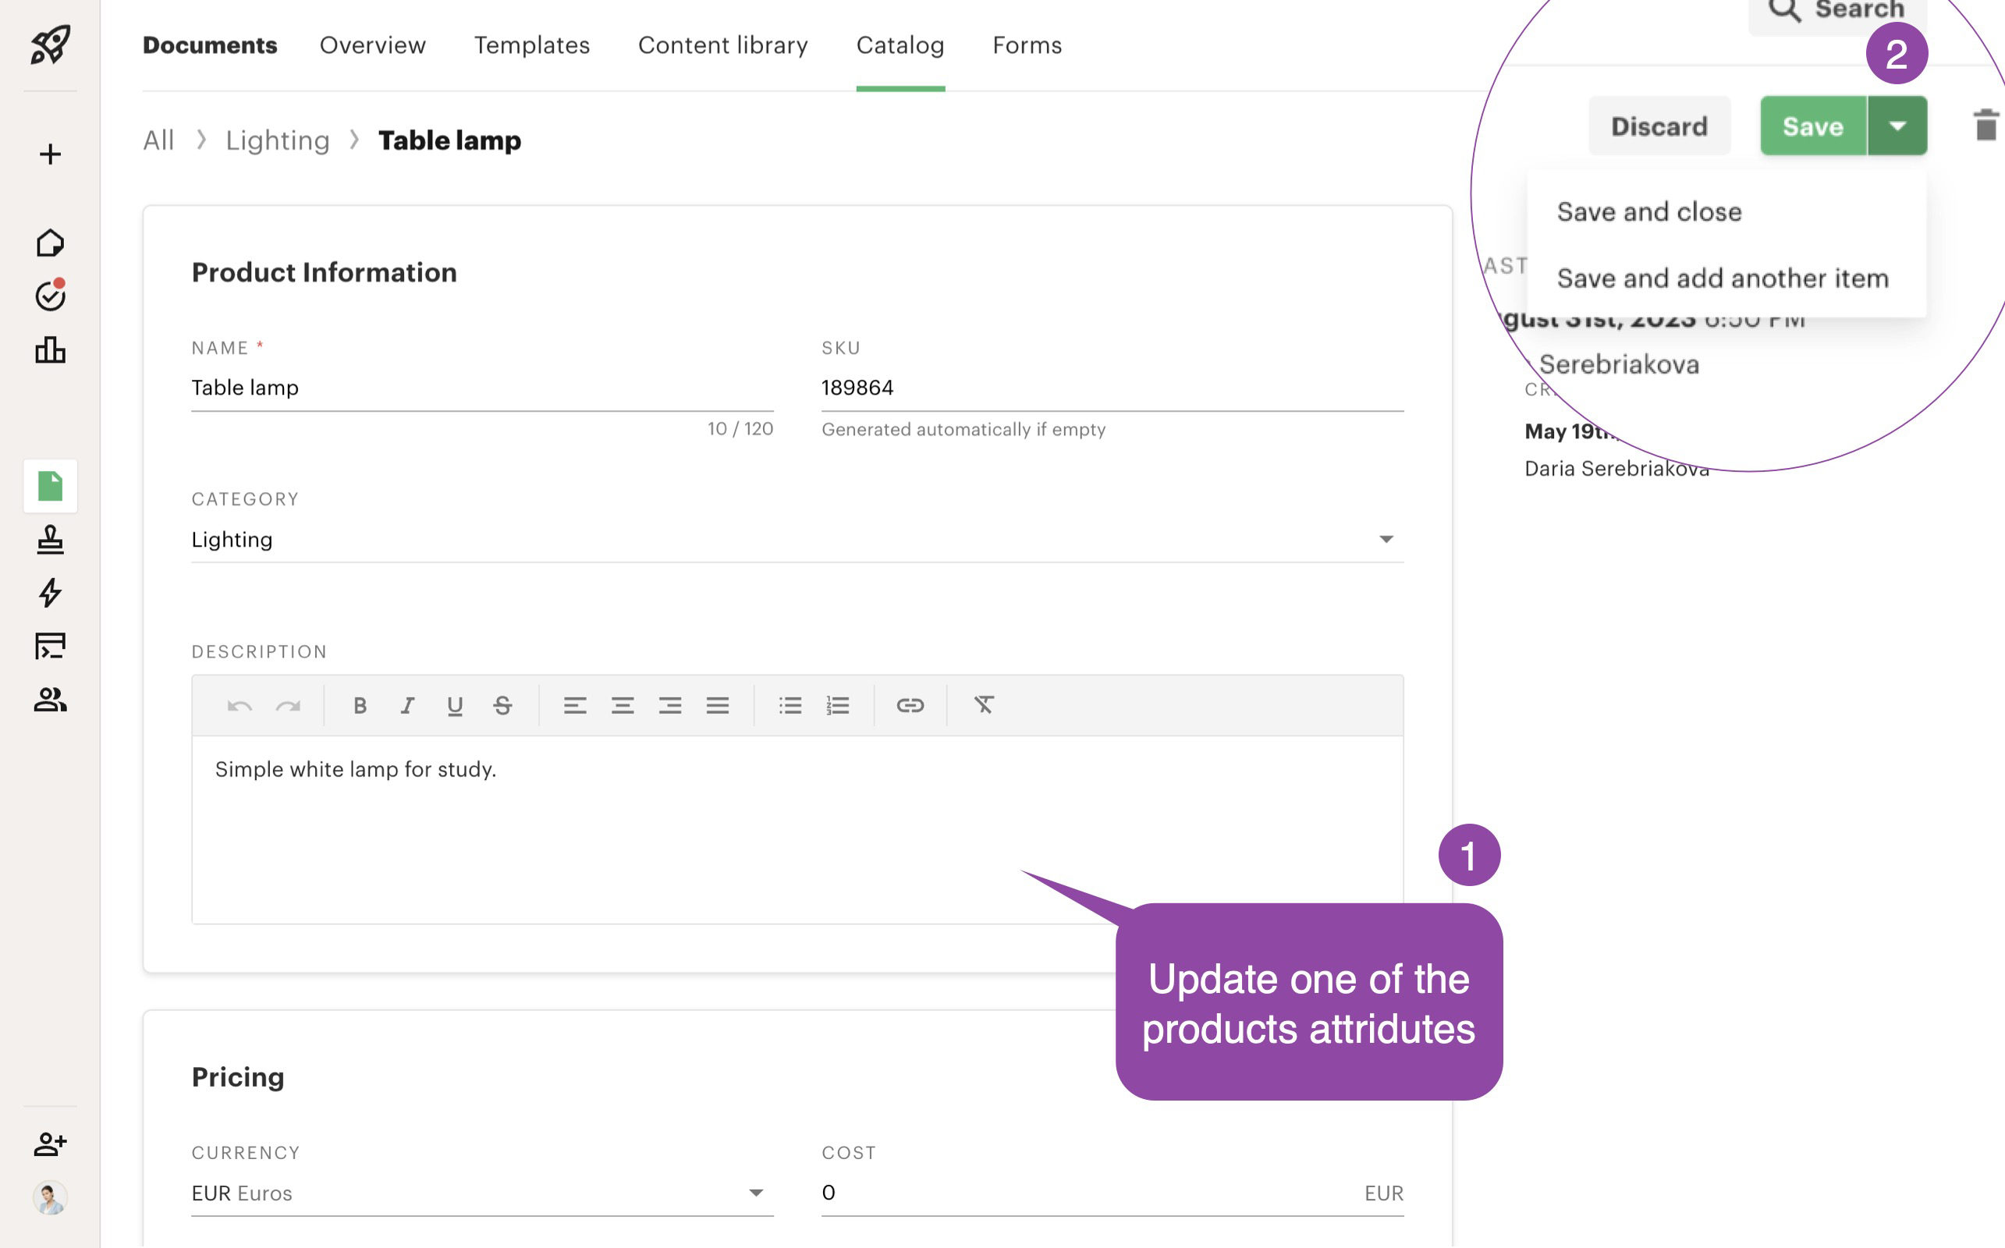Open the Category dropdown showing Lighting

tap(797, 540)
